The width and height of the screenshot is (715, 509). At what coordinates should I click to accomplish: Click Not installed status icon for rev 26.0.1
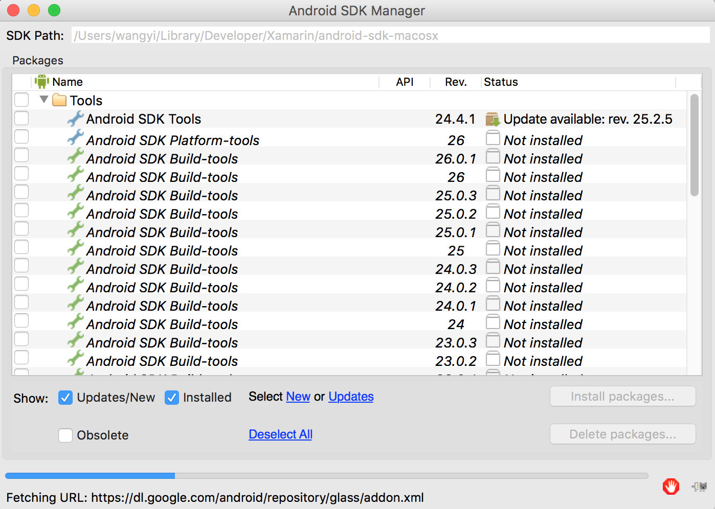(x=493, y=156)
